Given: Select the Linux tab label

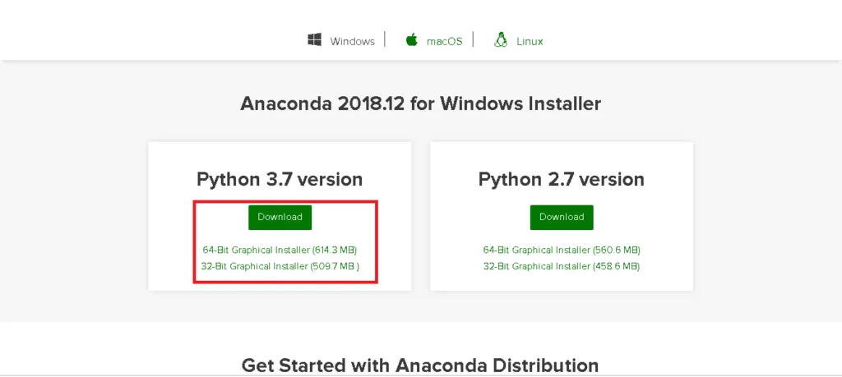Looking at the screenshot, I should click(530, 41).
